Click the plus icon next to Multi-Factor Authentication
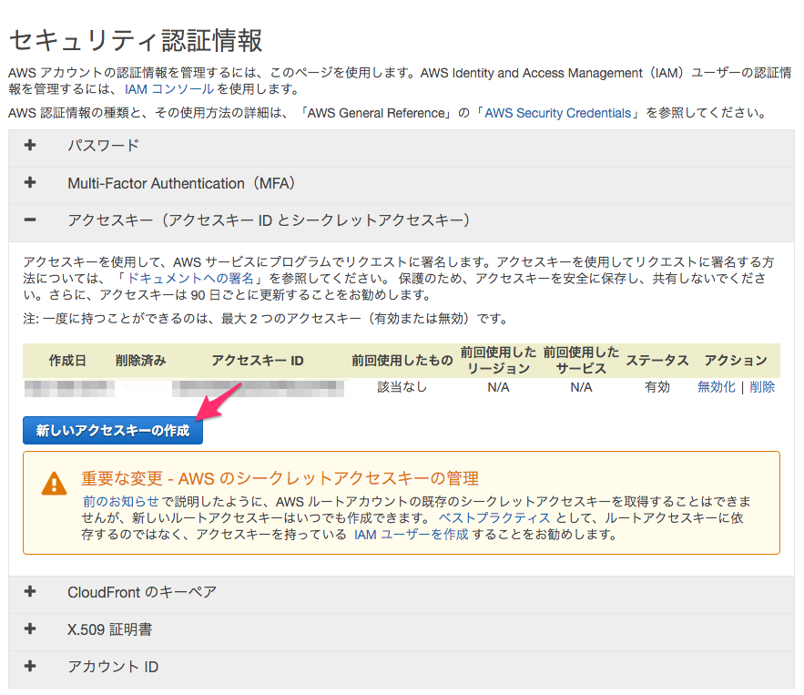Screen dimensions: 804x695 tap(30, 183)
